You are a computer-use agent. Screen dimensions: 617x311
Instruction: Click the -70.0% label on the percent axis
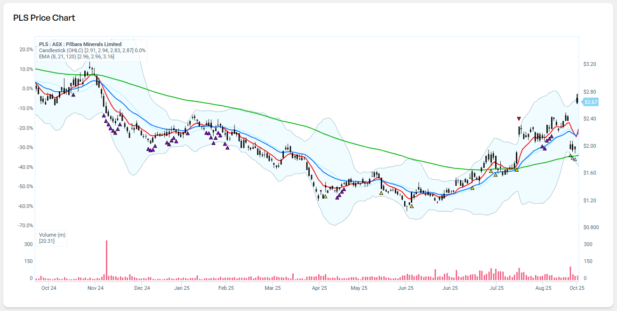(25, 226)
